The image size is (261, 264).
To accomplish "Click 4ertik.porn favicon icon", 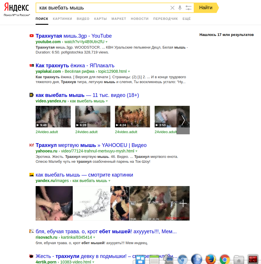I will (31, 256).
